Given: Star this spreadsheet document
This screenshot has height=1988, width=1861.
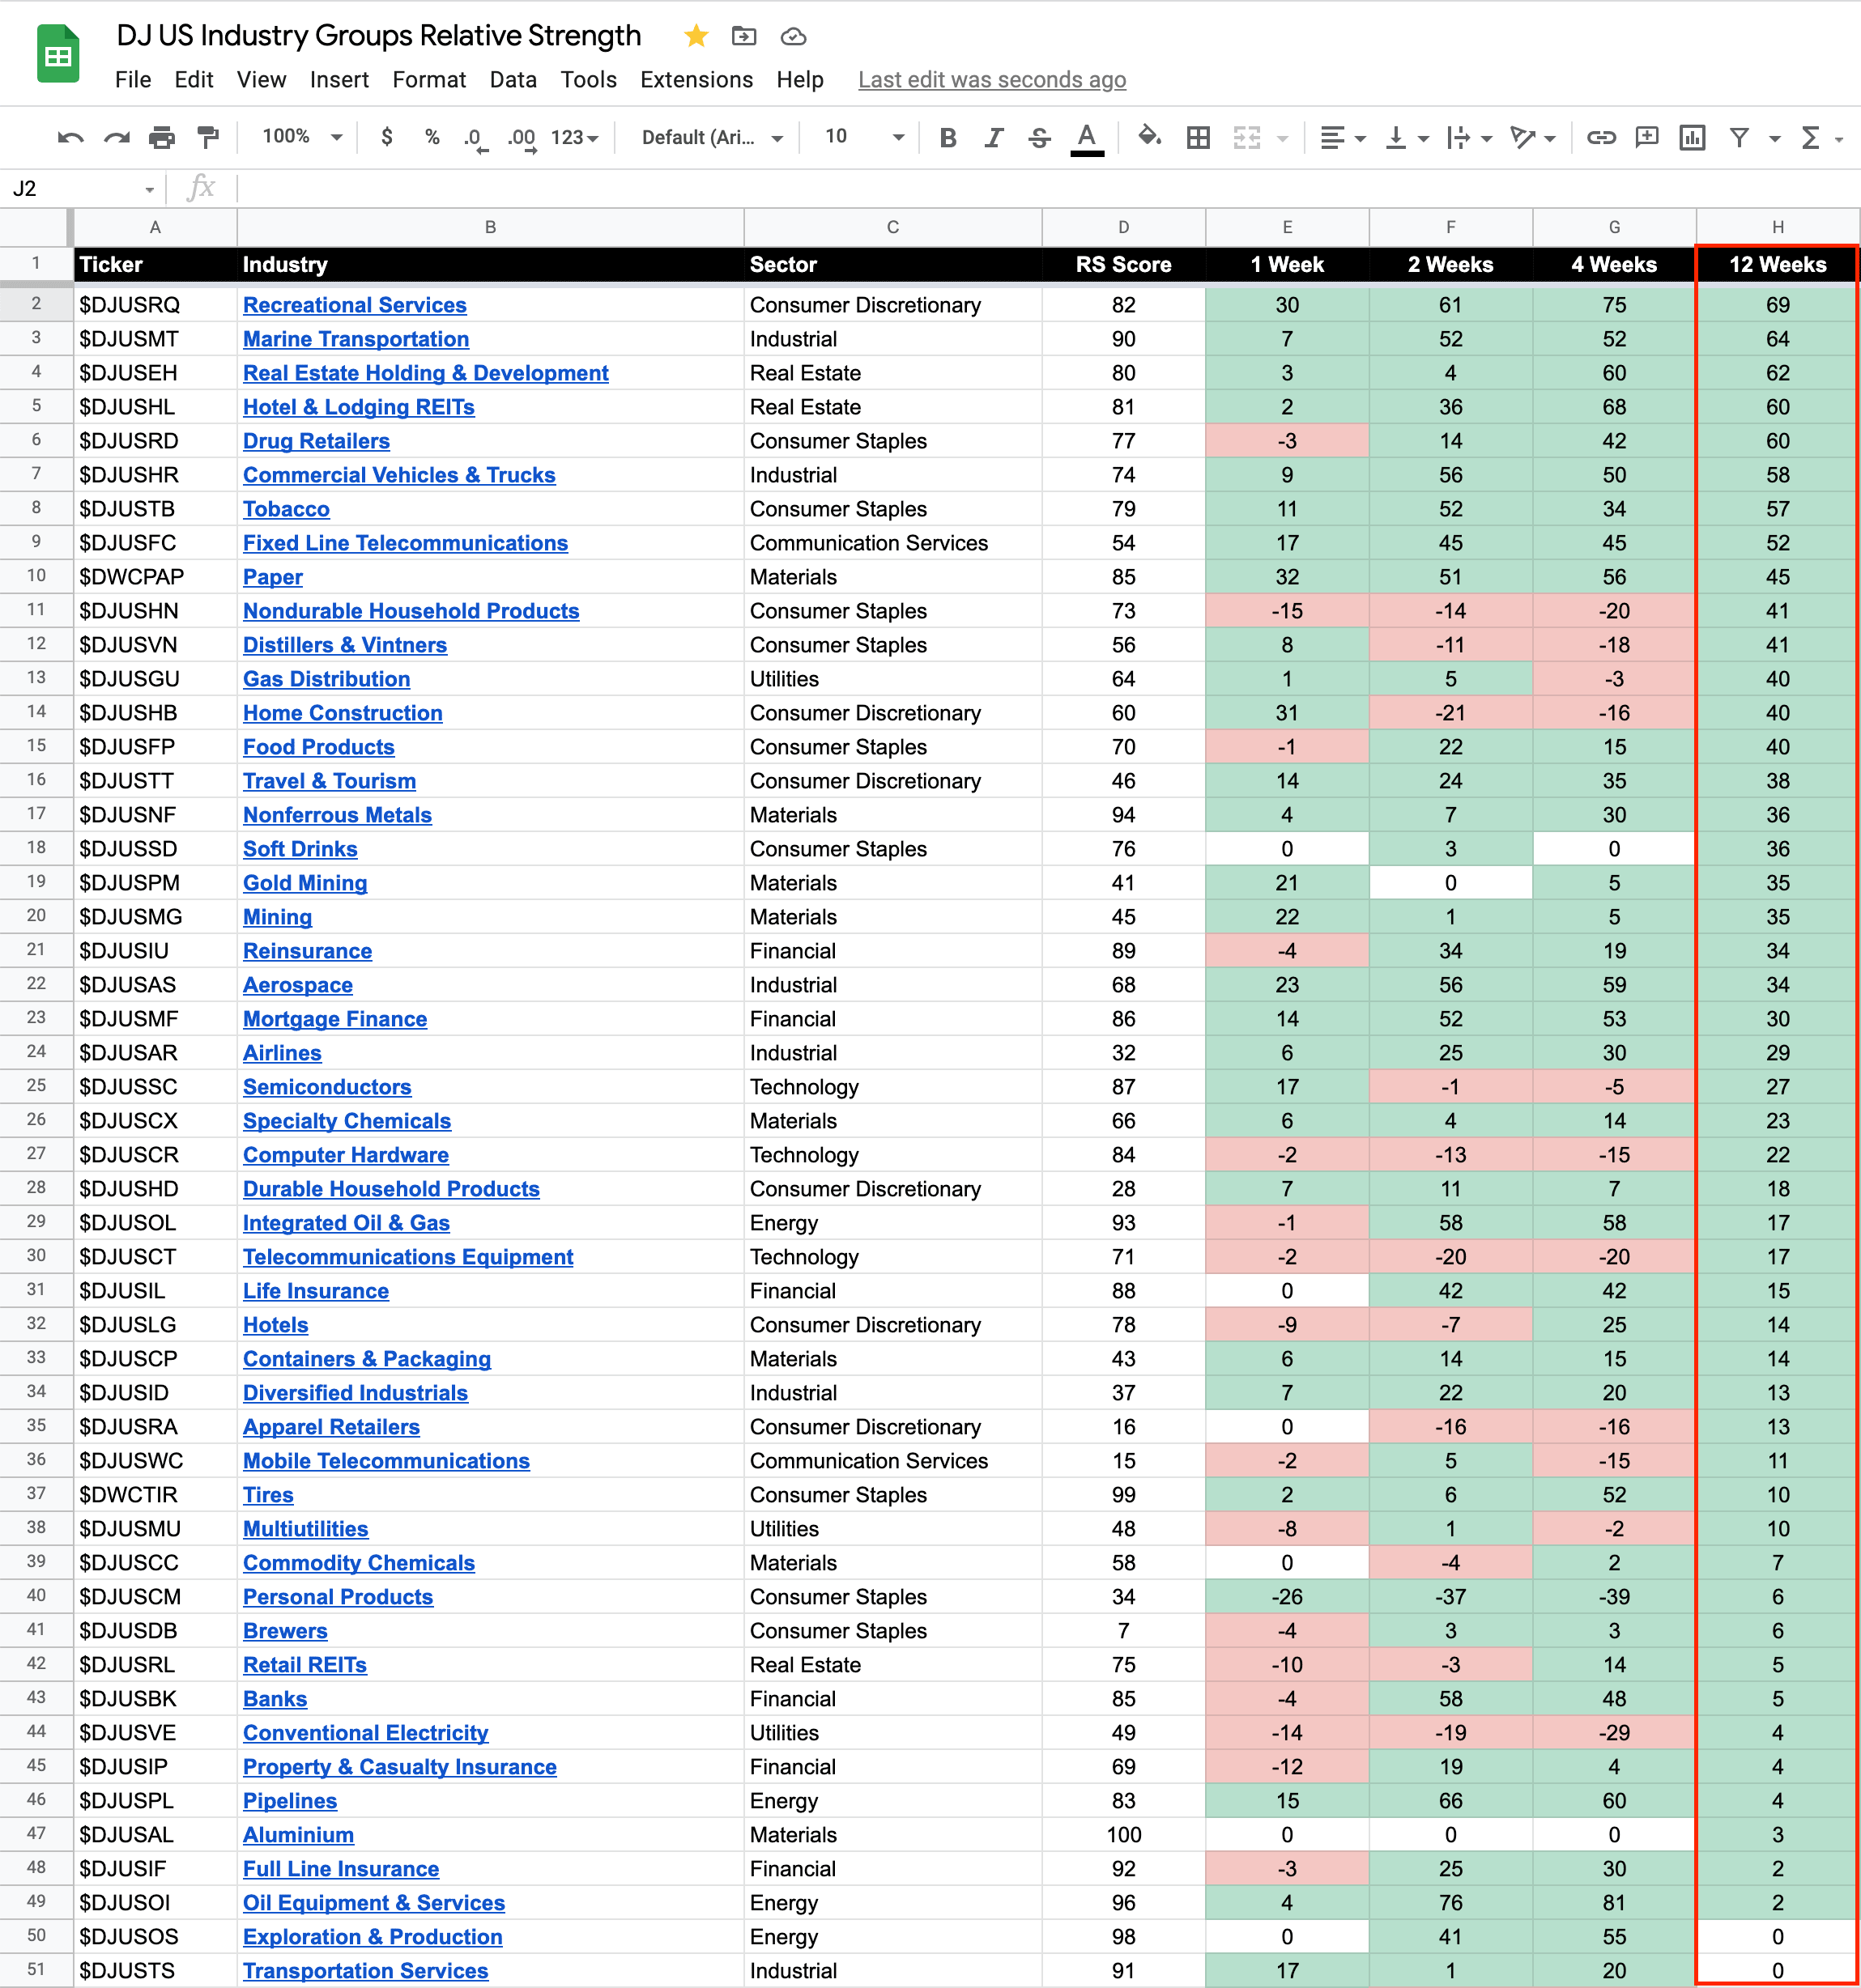Looking at the screenshot, I should click(x=696, y=37).
